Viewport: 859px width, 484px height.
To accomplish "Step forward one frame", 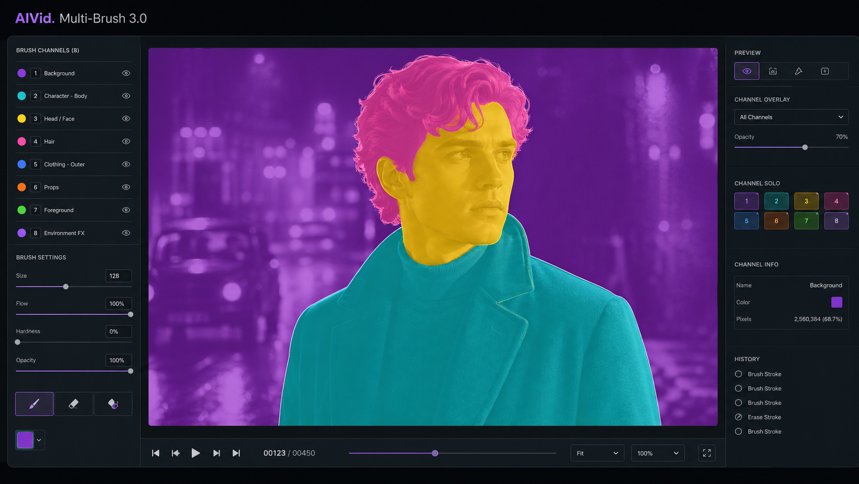I will pyautogui.click(x=216, y=453).
